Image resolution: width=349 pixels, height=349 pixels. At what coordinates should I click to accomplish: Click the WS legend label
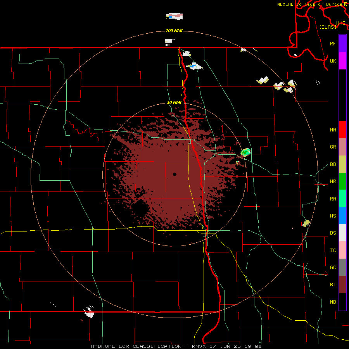333,216
